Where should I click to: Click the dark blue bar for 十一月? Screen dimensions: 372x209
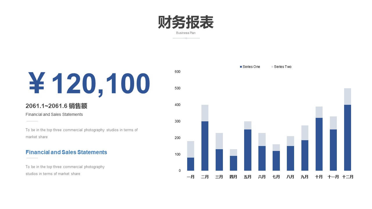coord(333,150)
